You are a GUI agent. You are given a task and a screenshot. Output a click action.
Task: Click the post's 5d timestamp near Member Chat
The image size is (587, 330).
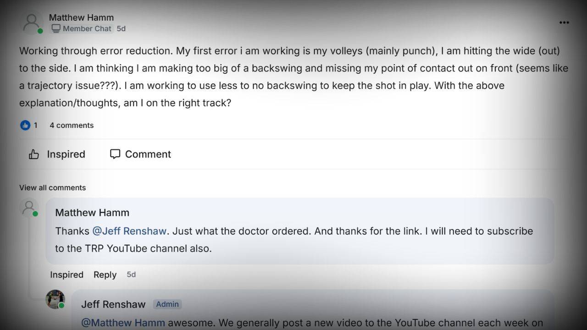[121, 28]
